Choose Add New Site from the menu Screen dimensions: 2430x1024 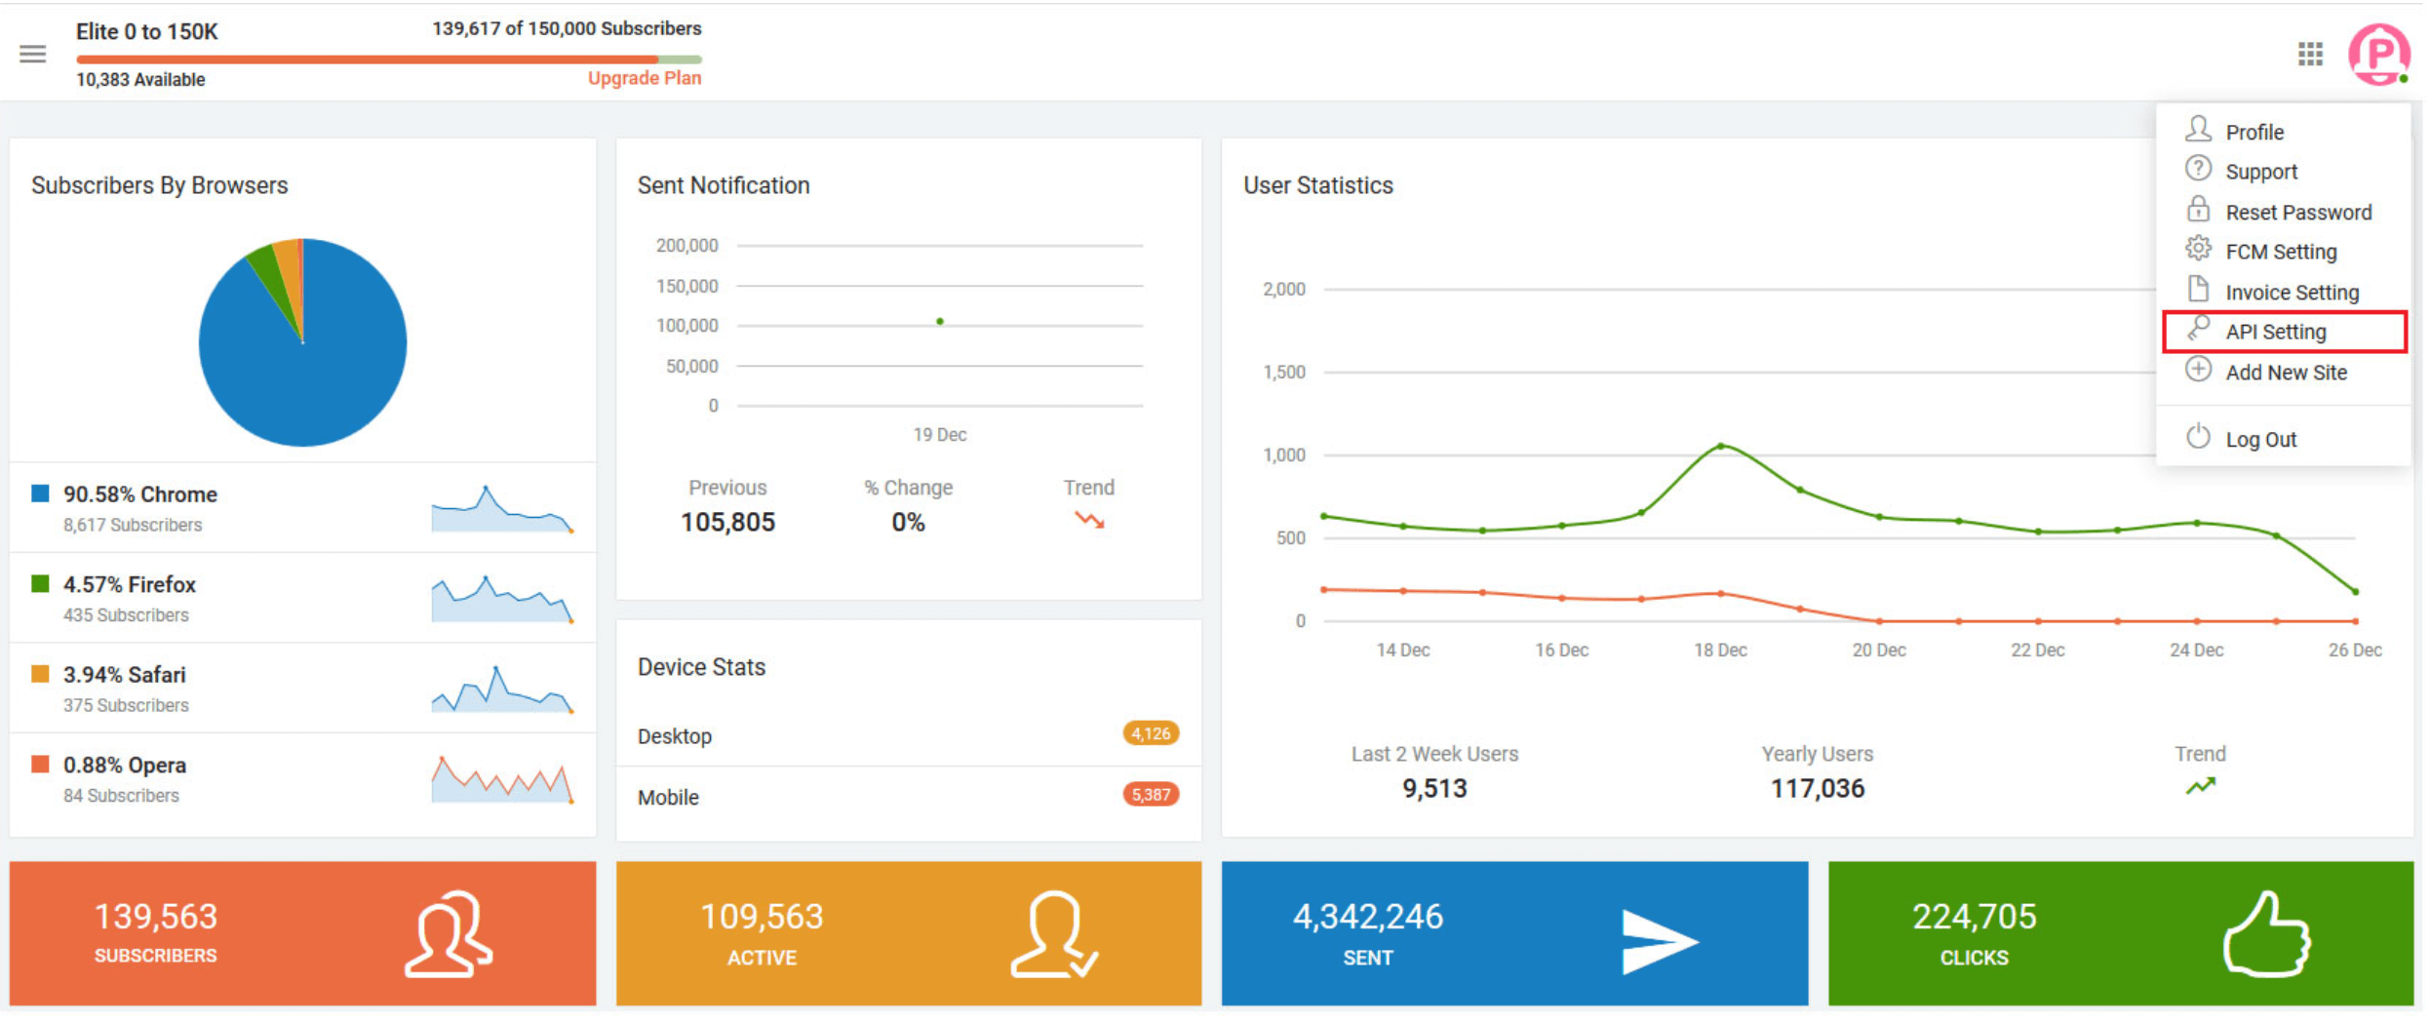[2286, 372]
